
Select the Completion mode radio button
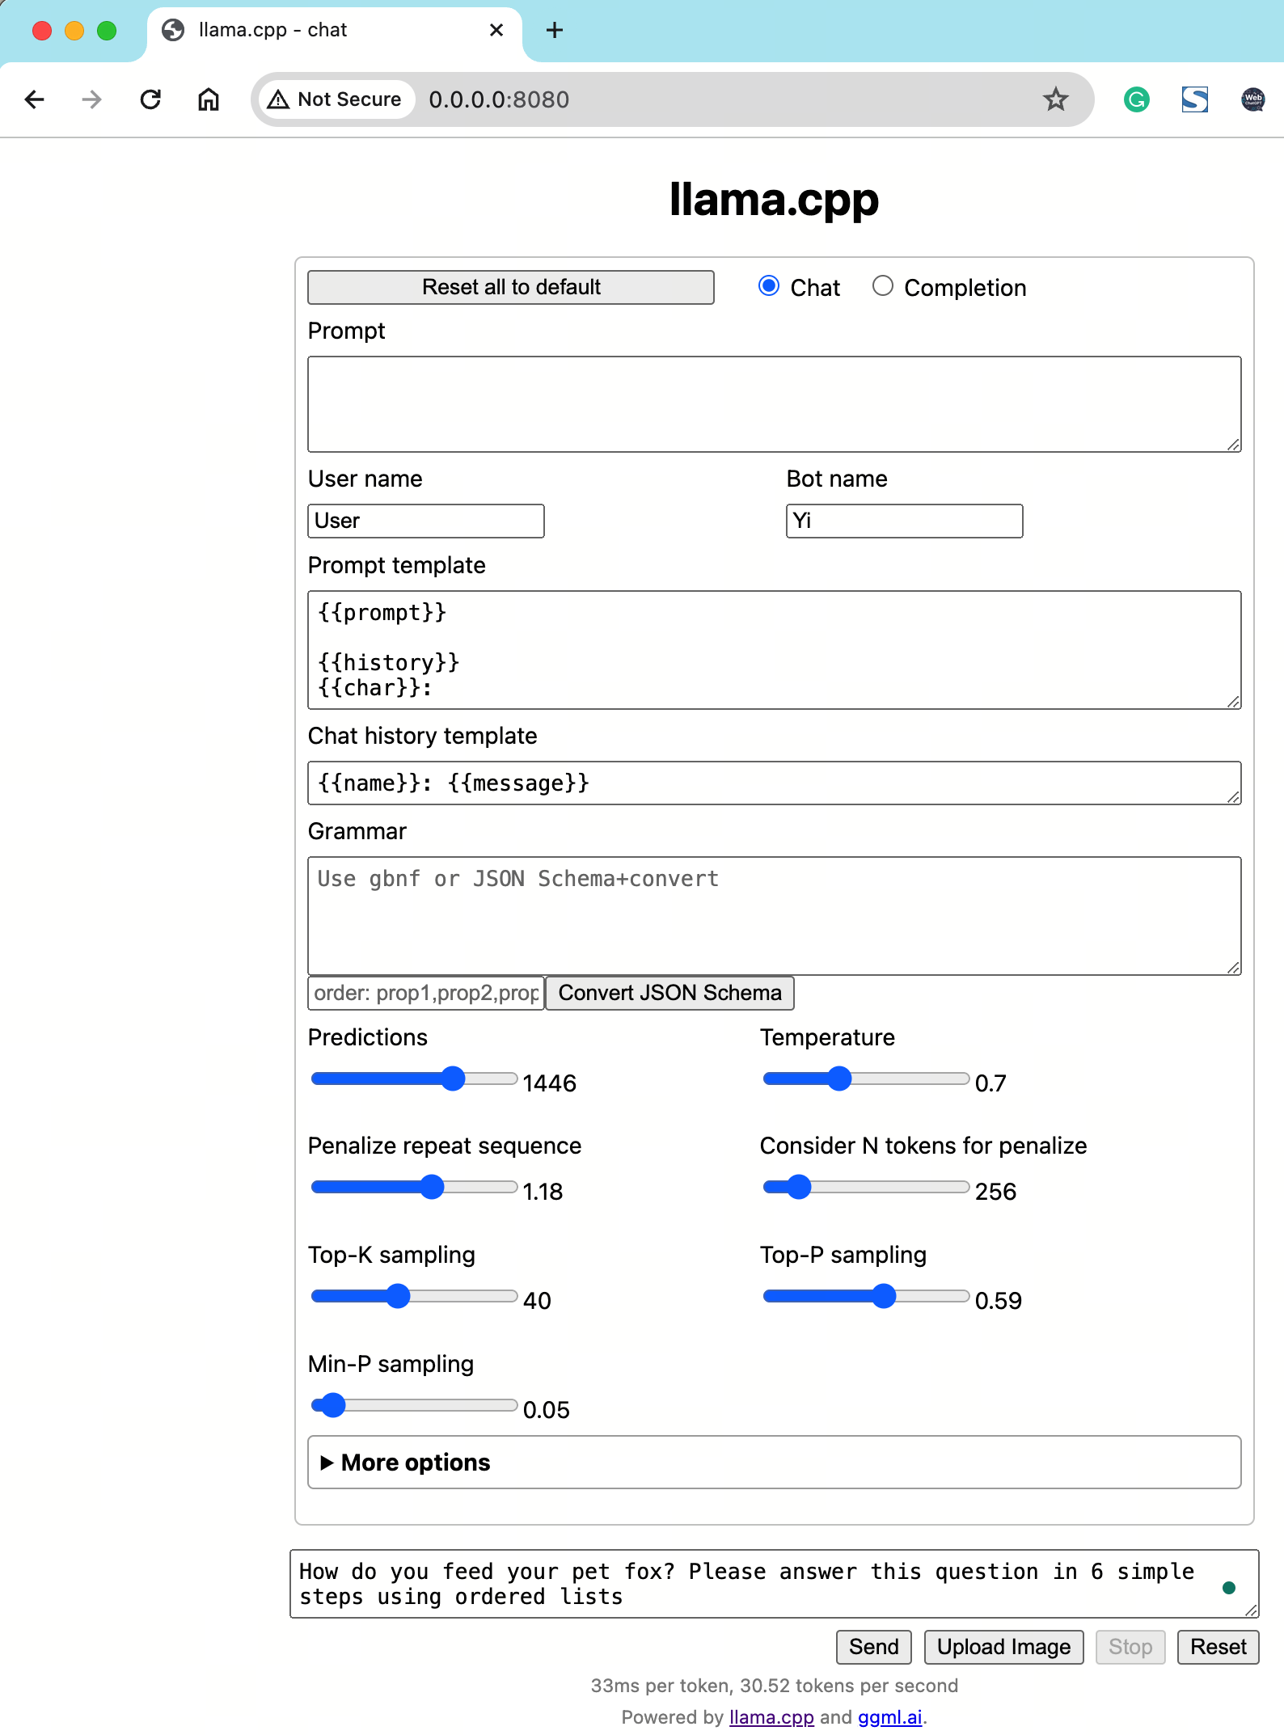pyautogui.click(x=883, y=286)
